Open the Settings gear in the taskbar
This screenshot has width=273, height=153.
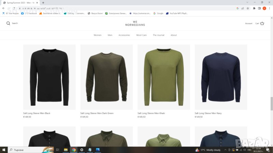point(82,150)
